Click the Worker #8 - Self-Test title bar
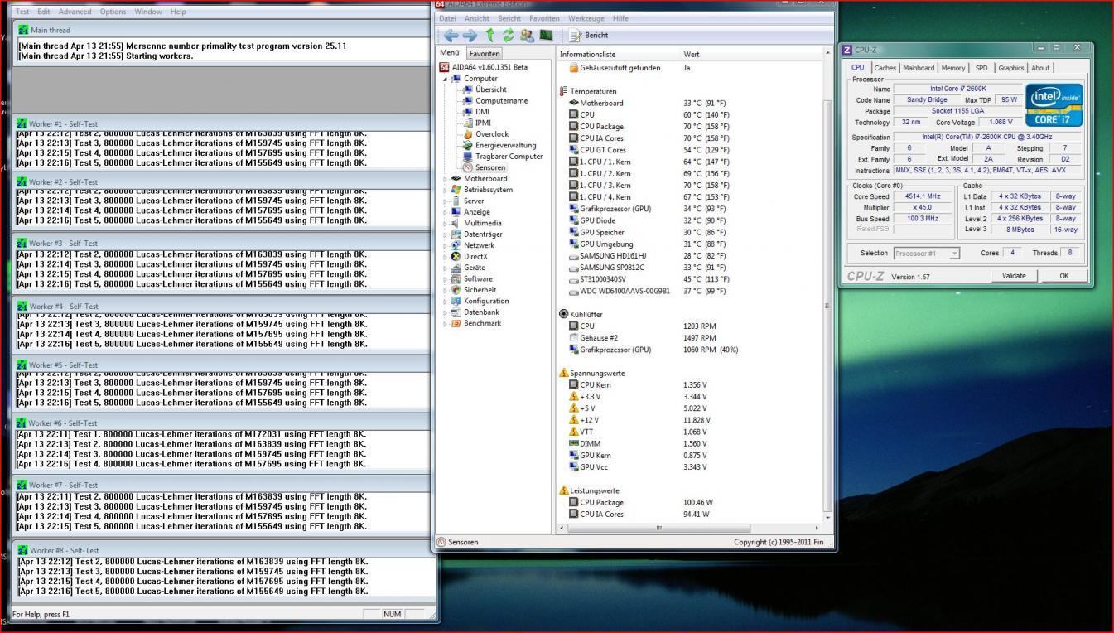The image size is (1114, 633). [x=224, y=550]
